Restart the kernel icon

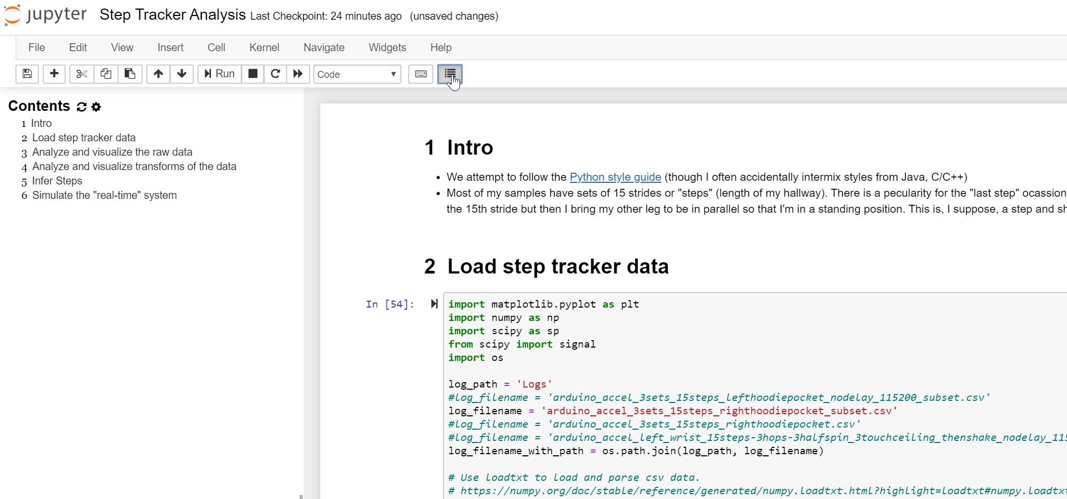coord(275,74)
